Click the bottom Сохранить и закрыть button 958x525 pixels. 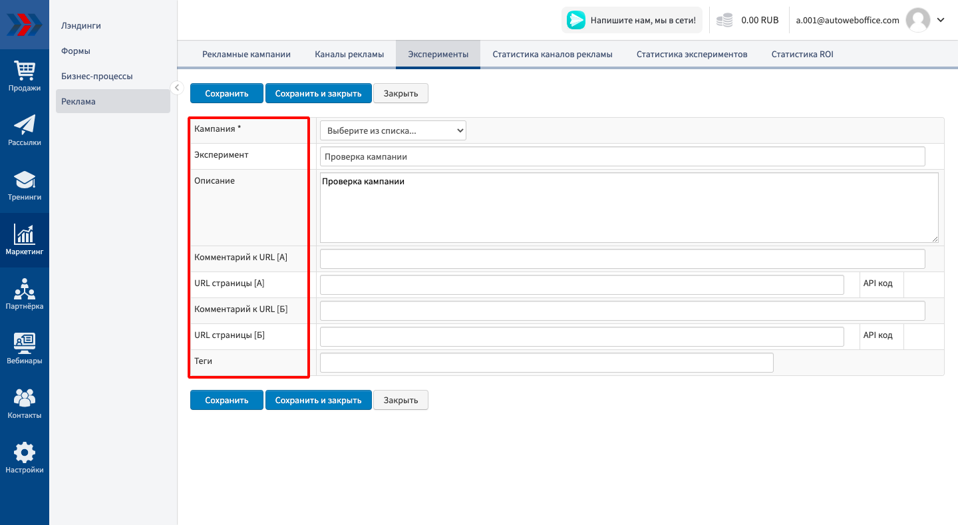[x=318, y=400]
